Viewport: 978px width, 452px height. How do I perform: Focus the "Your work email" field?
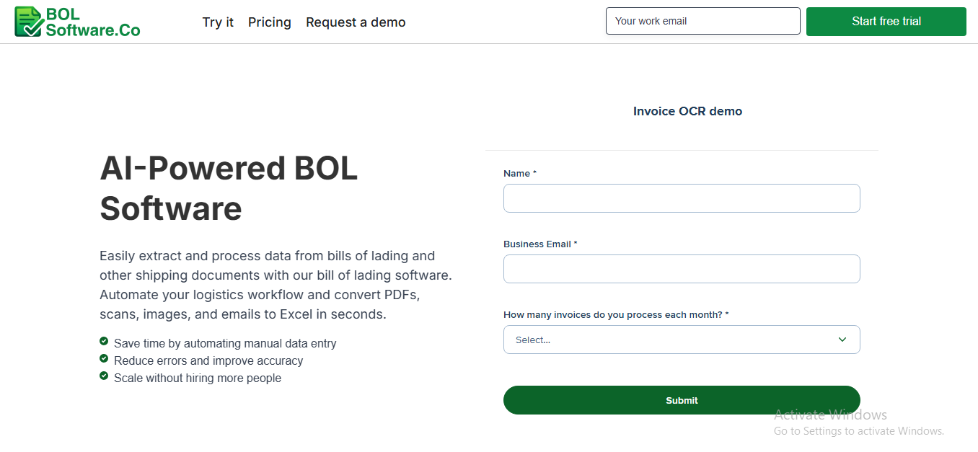(702, 21)
